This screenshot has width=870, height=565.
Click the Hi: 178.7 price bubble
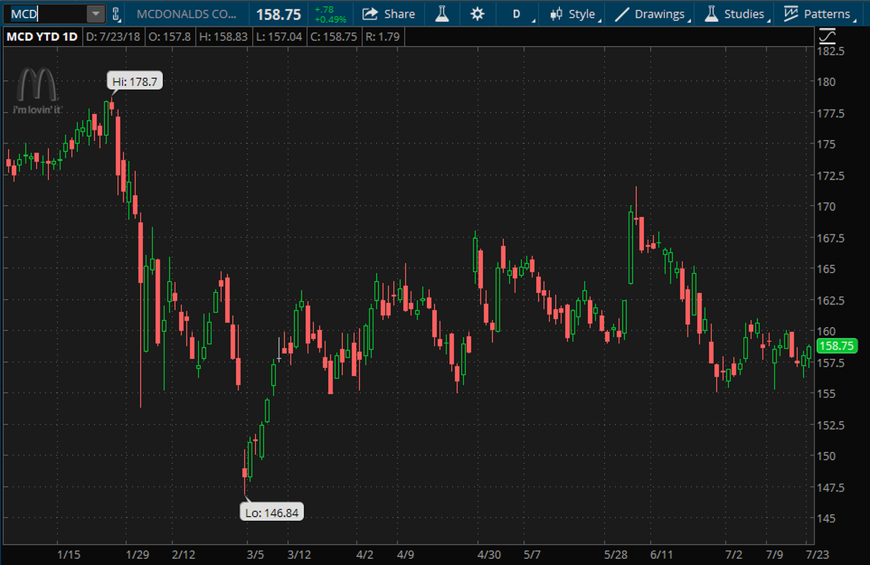pos(135,81)
